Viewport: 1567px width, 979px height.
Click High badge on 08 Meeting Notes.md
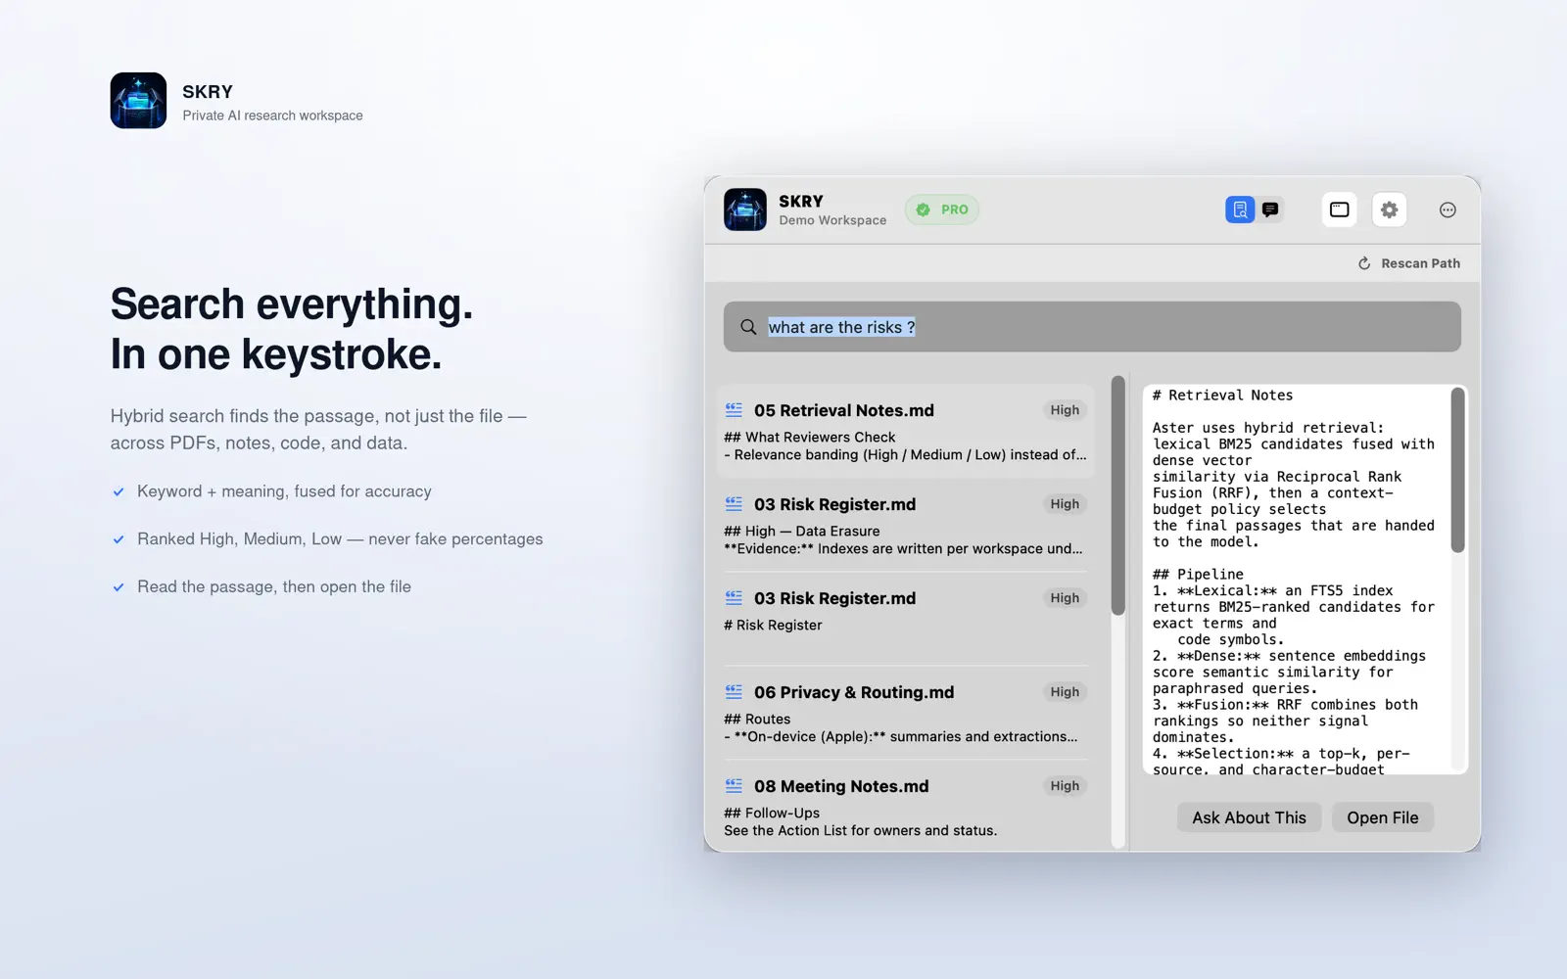click(1065, 786)
